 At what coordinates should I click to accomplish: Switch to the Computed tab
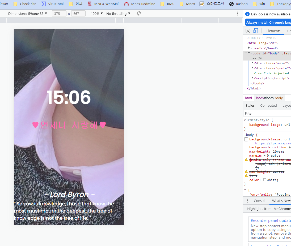pos(268,105)
